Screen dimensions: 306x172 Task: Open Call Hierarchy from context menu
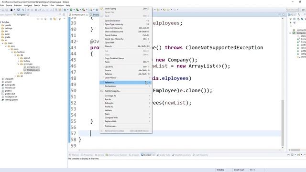[126, 28]
